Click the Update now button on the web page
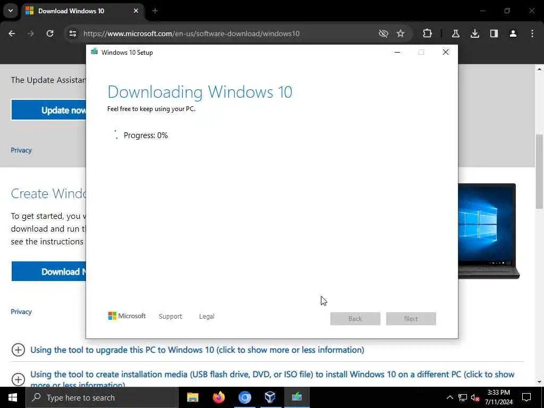 point(48,110)
